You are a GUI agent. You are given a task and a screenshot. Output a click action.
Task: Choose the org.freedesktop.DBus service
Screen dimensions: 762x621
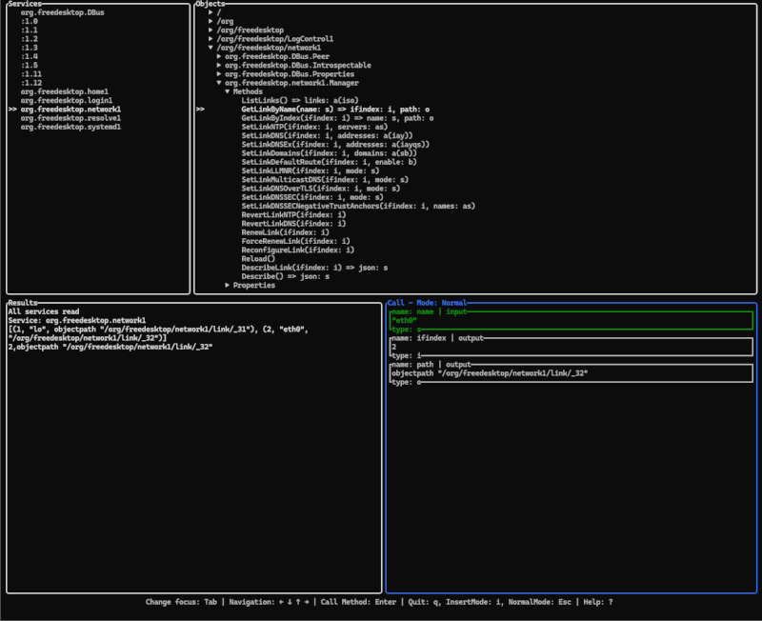[x=65, y=11]
